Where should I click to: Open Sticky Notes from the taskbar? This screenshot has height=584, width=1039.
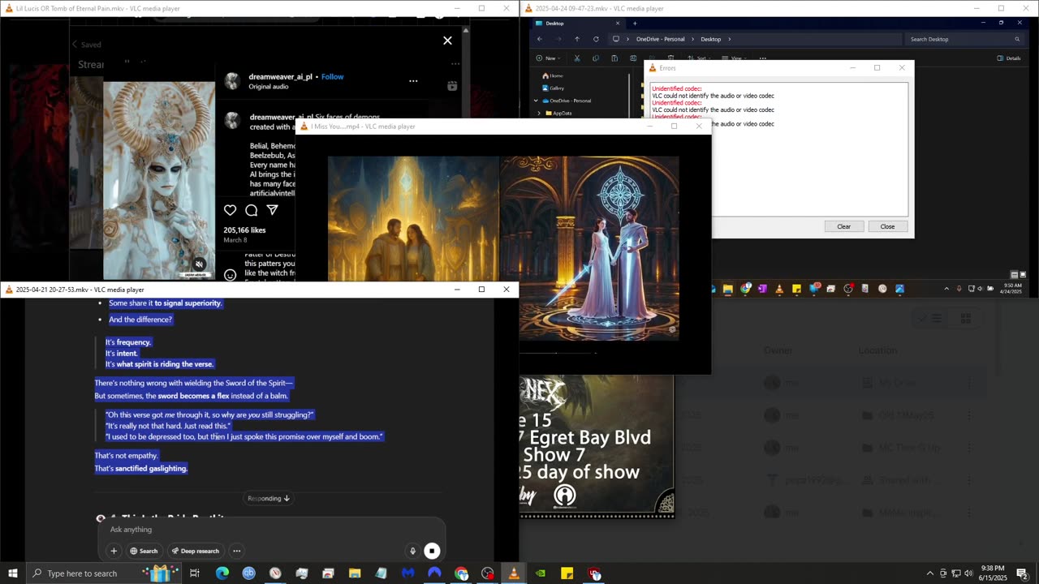pos(567,573)
